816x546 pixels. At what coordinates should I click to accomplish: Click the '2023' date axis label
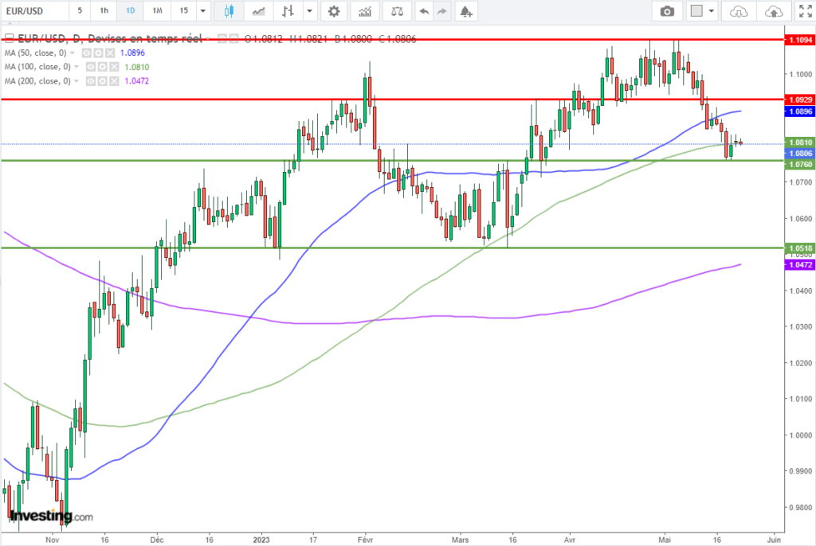261,540
